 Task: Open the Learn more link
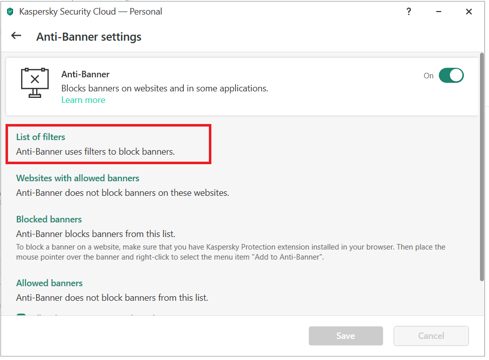[83, 100]
